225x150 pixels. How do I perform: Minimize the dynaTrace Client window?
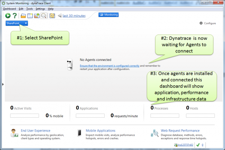tap(204, 2)
